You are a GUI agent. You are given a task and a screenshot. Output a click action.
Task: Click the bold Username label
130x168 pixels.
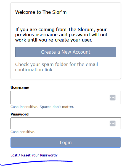pos(20,88)
